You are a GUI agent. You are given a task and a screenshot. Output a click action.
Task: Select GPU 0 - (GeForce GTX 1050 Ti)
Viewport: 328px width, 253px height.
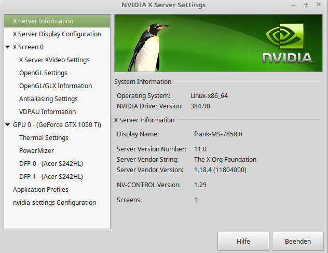(57, 125)
